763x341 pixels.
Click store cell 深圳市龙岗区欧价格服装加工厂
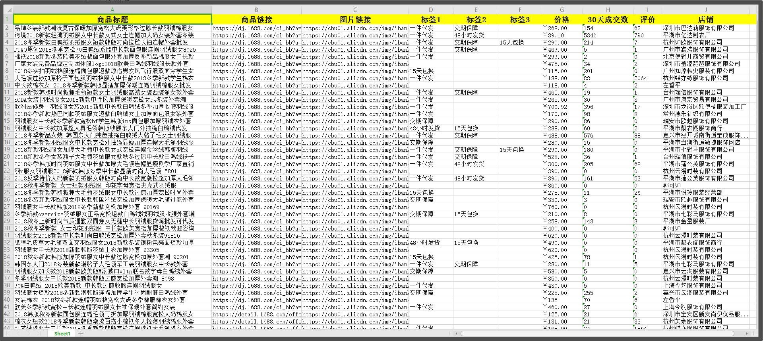point(706,107)
